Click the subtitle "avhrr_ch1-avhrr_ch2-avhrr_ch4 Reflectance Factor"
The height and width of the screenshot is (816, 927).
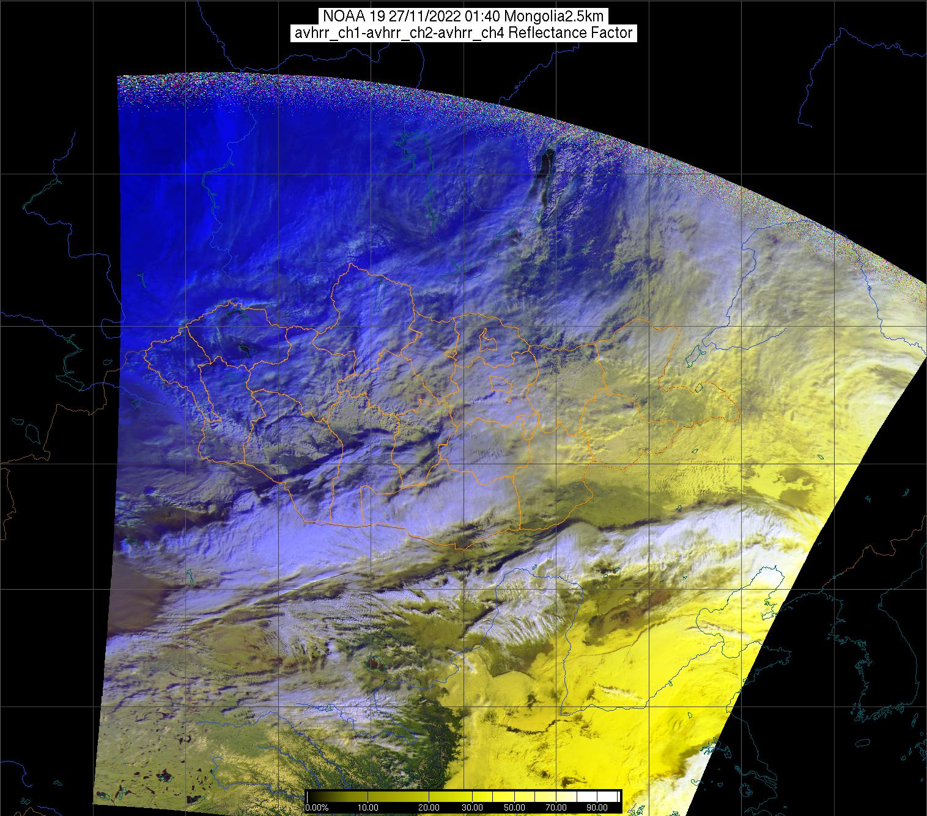(463, 33)
